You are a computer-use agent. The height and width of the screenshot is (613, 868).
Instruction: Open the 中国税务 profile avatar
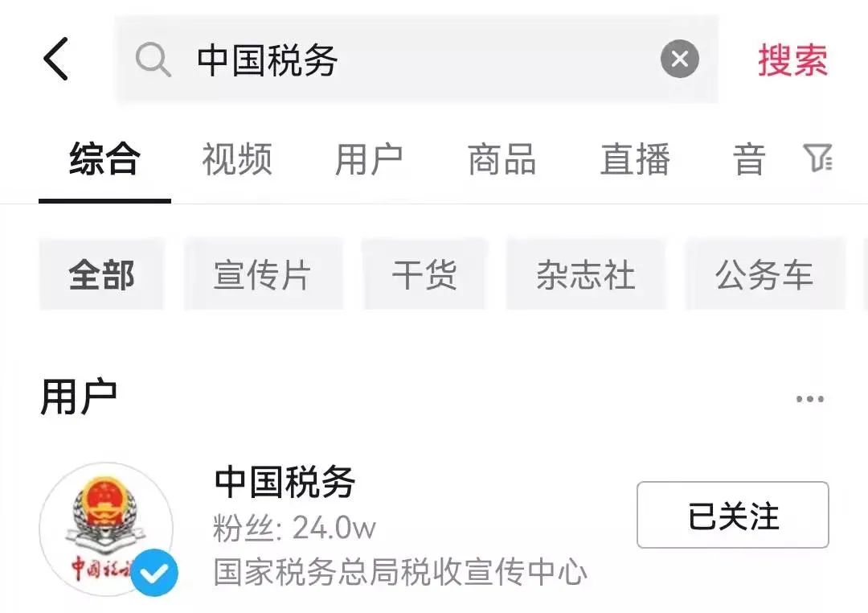[106, 529]
